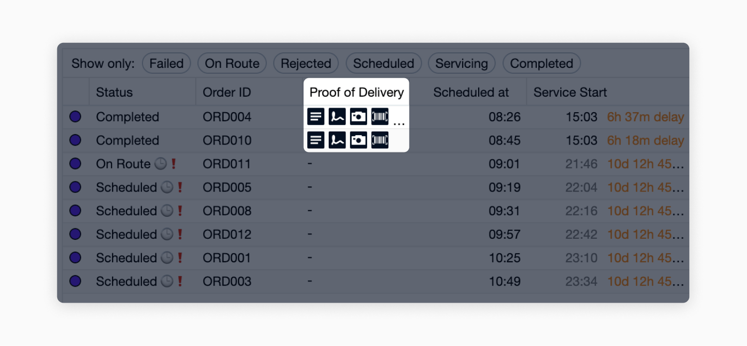Apply the Scheduled filter chip
747x346 pixels.
383,63
